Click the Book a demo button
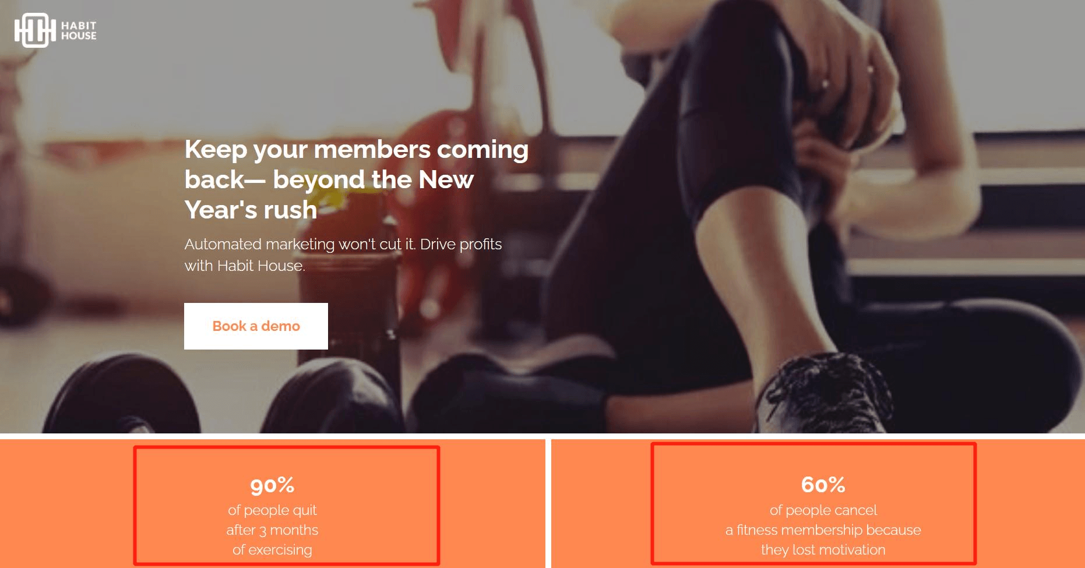The image size is (1085, 568). click(256, 326)
